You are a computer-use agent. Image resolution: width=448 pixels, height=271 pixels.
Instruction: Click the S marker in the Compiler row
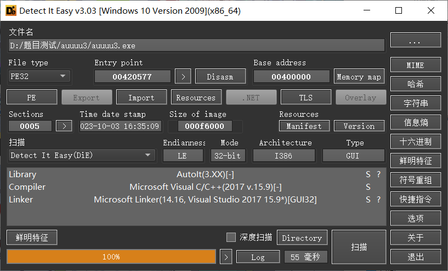tap(368, 187)
